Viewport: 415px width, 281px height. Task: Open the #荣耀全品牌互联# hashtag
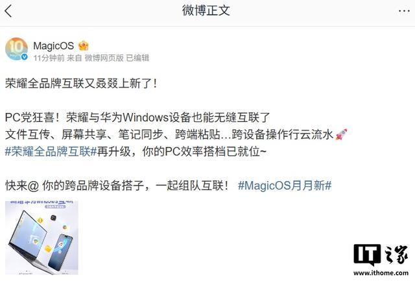[x=51, y=152]
